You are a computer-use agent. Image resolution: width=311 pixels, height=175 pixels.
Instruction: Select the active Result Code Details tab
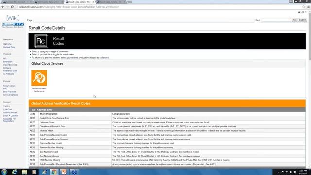click(x=80, y=2)
